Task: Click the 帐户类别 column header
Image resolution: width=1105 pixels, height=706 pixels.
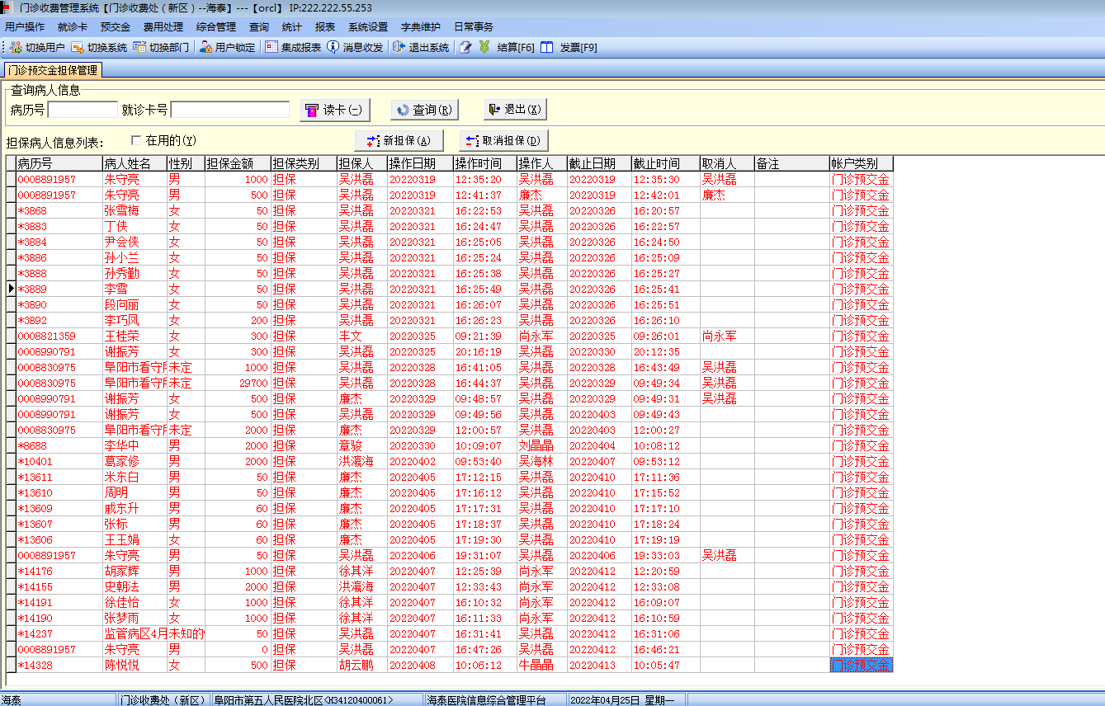Action: (862, 163)
